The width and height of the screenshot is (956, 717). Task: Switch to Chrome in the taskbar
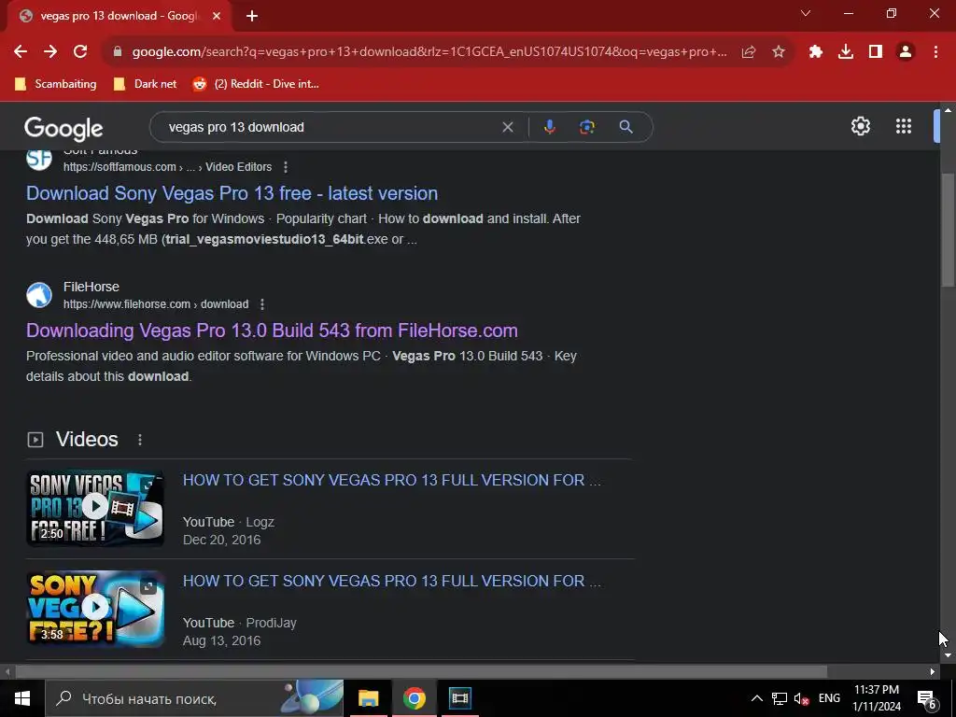click(414, 698)
